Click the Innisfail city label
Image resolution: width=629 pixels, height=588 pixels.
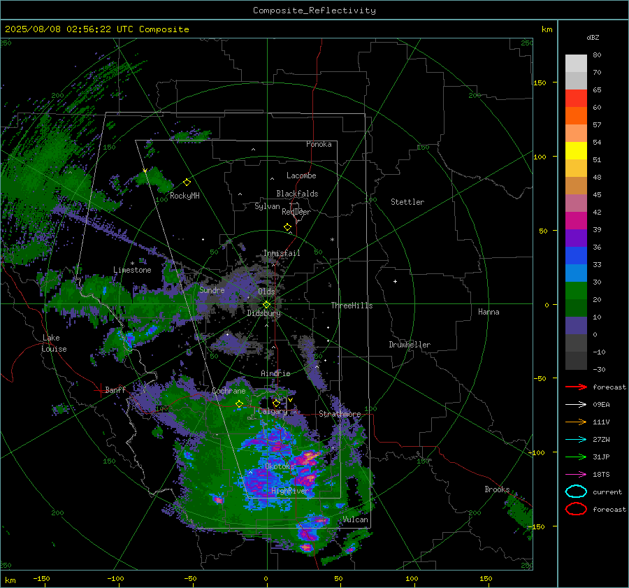(x=282, y=253)
